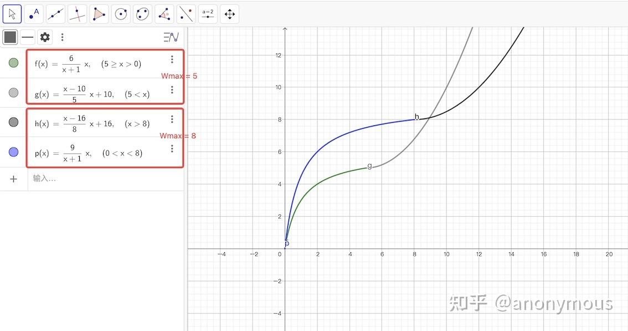Open the style bar settings gear
This screenshot has height=331, width=628.
tap(44, 37)
